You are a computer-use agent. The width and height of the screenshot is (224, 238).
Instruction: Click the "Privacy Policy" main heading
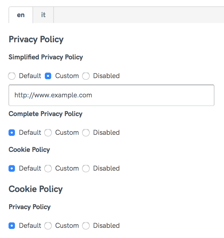tap(36, 39)
